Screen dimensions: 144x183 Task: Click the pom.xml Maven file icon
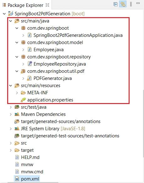pyautogui.click(x=17, y=179)
